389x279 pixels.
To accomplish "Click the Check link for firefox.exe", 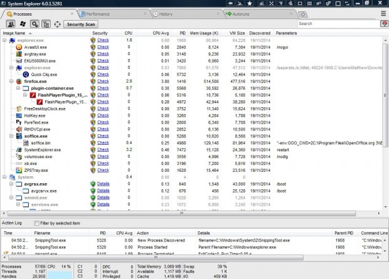I will click(x=103, y=81).
